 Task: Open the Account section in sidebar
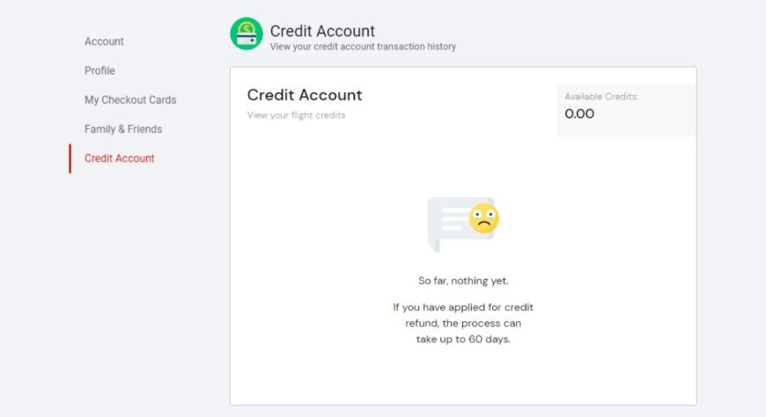[104, 41]
